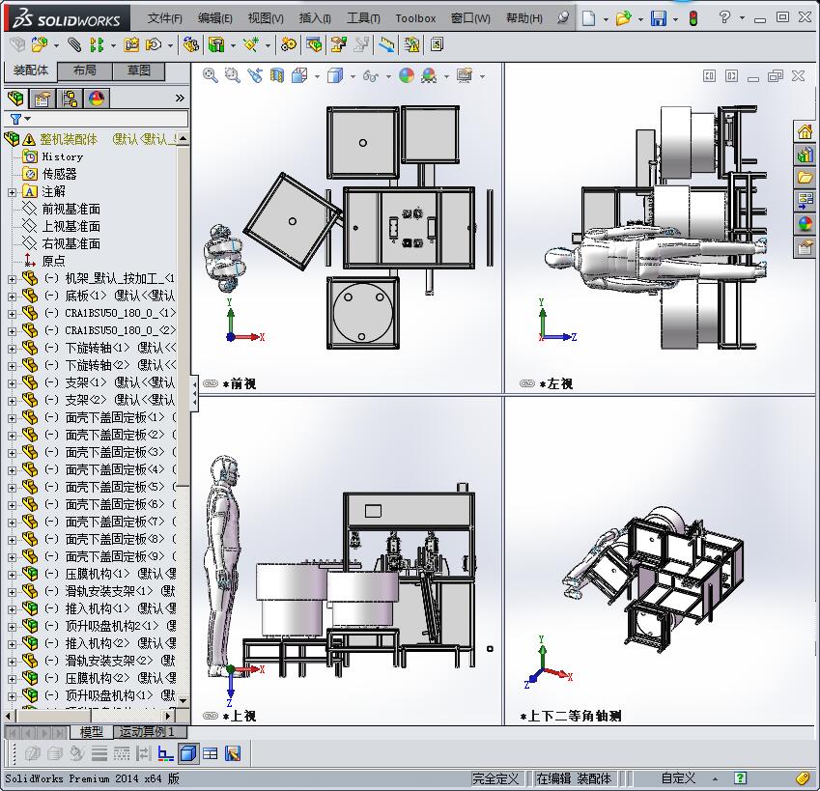This screenshot has height=791, width=820.
Task: Click the Display Style cube icon
Action: tap(335, 75)
